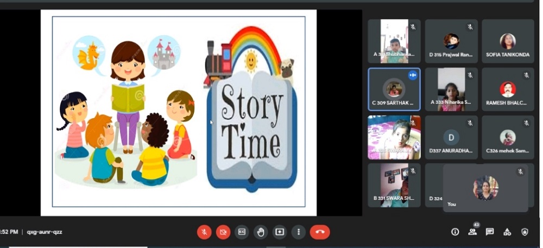Open the Activities shapes icon
This screenshot has height=248, width=543.
pyautogui.click(x=507, y=232)
